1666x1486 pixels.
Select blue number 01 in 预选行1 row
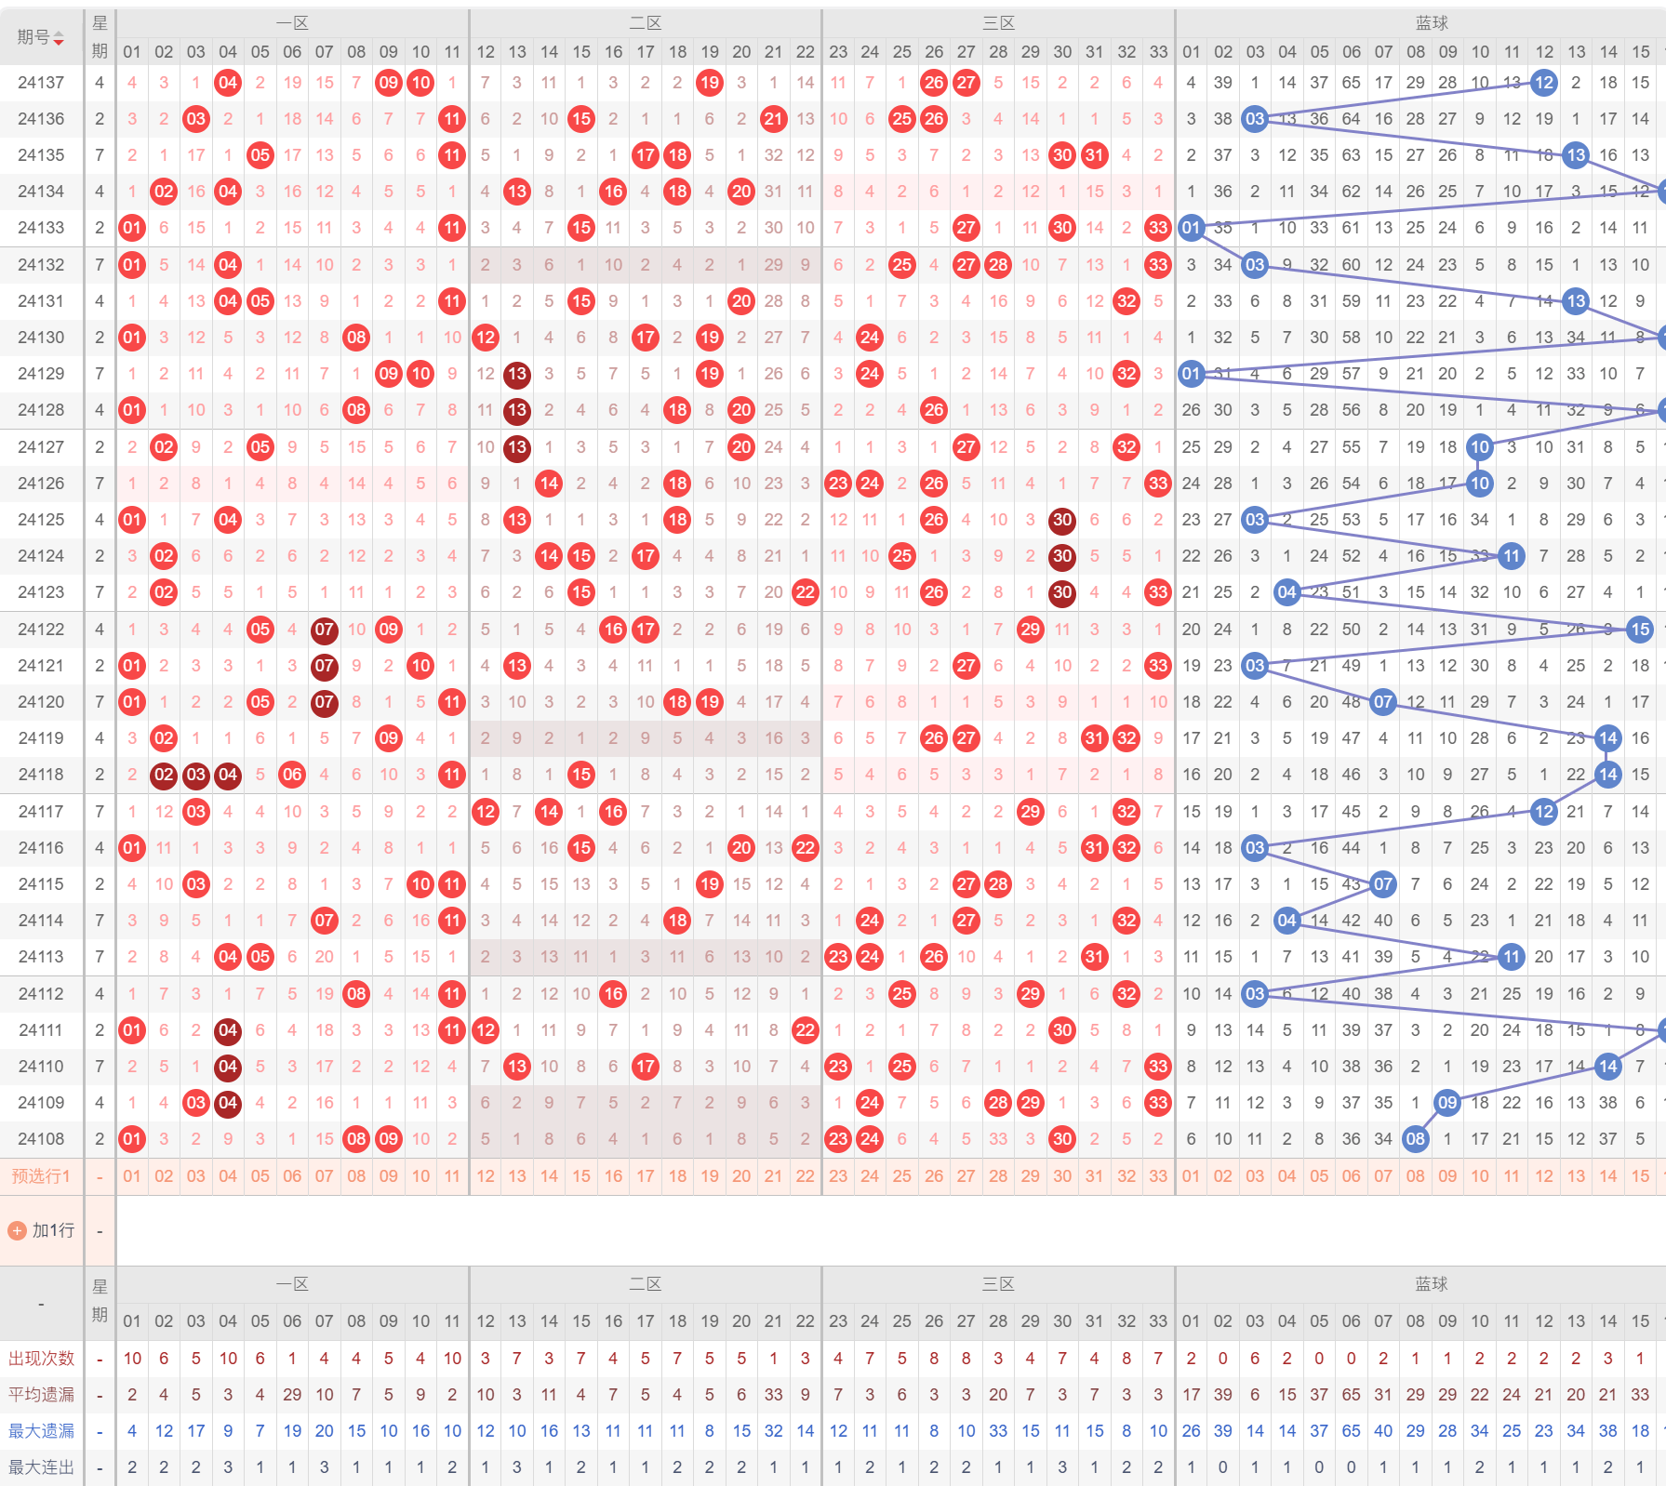point(1191,1176)
